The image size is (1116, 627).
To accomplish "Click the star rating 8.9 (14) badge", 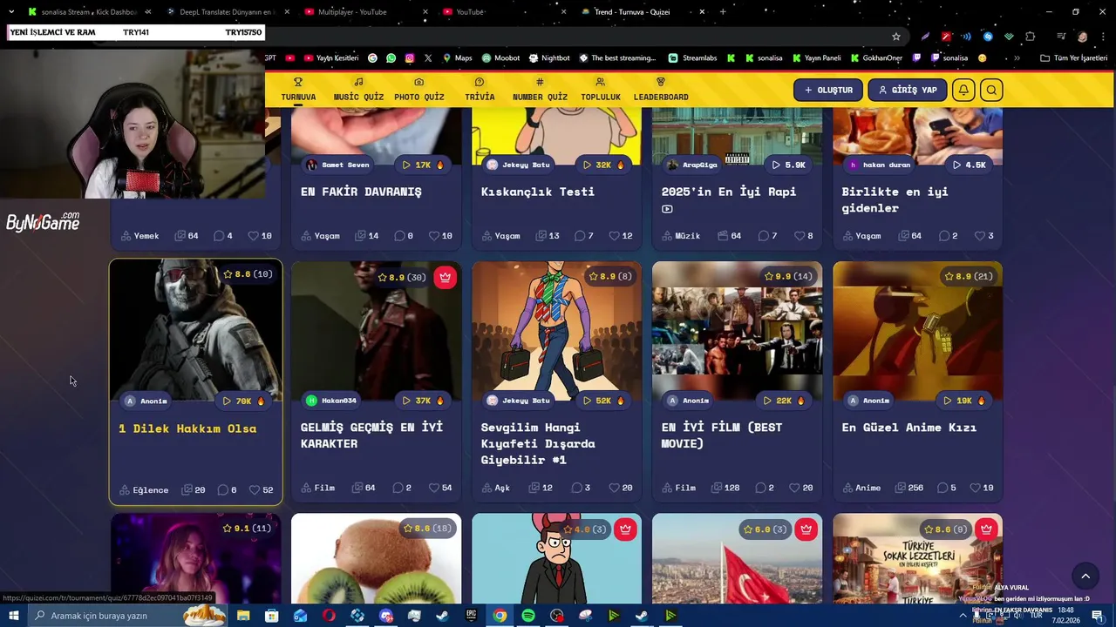I will tap(788, 276).
